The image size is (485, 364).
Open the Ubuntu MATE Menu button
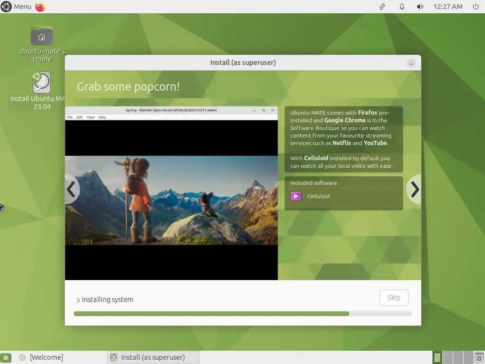[16, 7]
